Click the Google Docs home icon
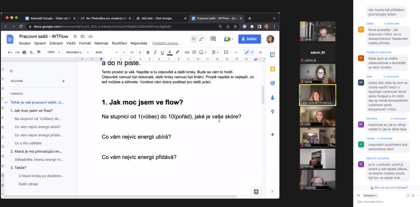420x207 pixels. click(x=10, y=40)
